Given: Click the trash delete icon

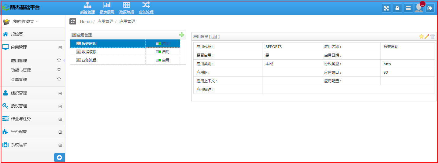Looking at the screenshot, I should [432, 37].
